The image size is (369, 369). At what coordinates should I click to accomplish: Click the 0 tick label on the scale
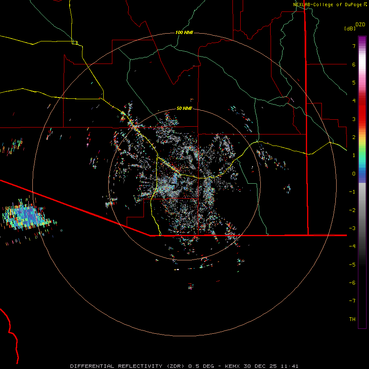click(x=354, y=174)
